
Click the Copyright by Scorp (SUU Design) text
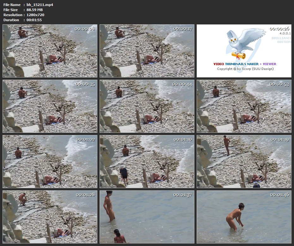[x=245, y=69]
